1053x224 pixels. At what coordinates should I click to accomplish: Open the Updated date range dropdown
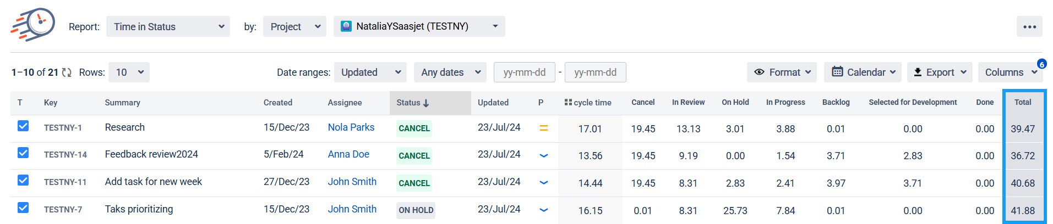[x=370, y=72]
